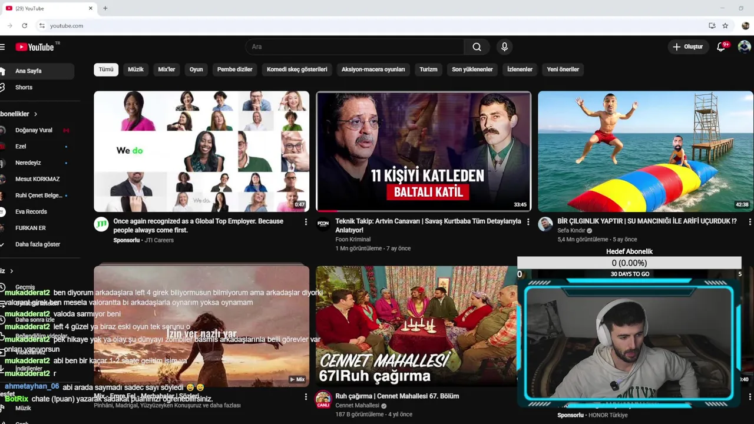Select the Son yüklenenler chip
The image size is (754, 424).
(x=472, y=69)
